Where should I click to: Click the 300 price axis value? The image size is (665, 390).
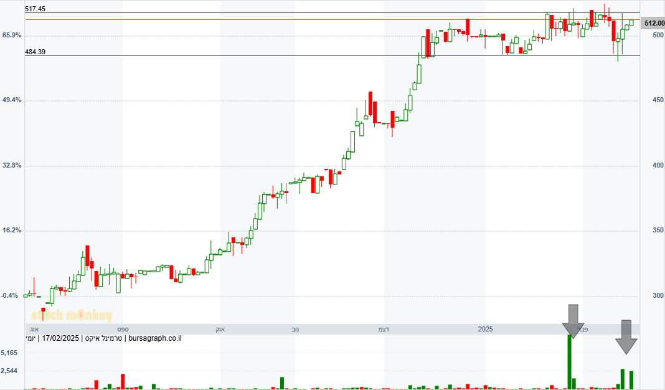click(658, 295)
